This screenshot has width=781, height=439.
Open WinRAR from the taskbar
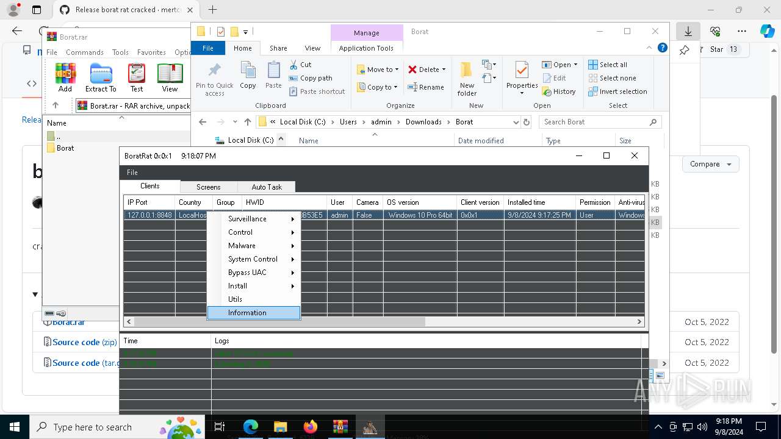click(x=340, y=427)
